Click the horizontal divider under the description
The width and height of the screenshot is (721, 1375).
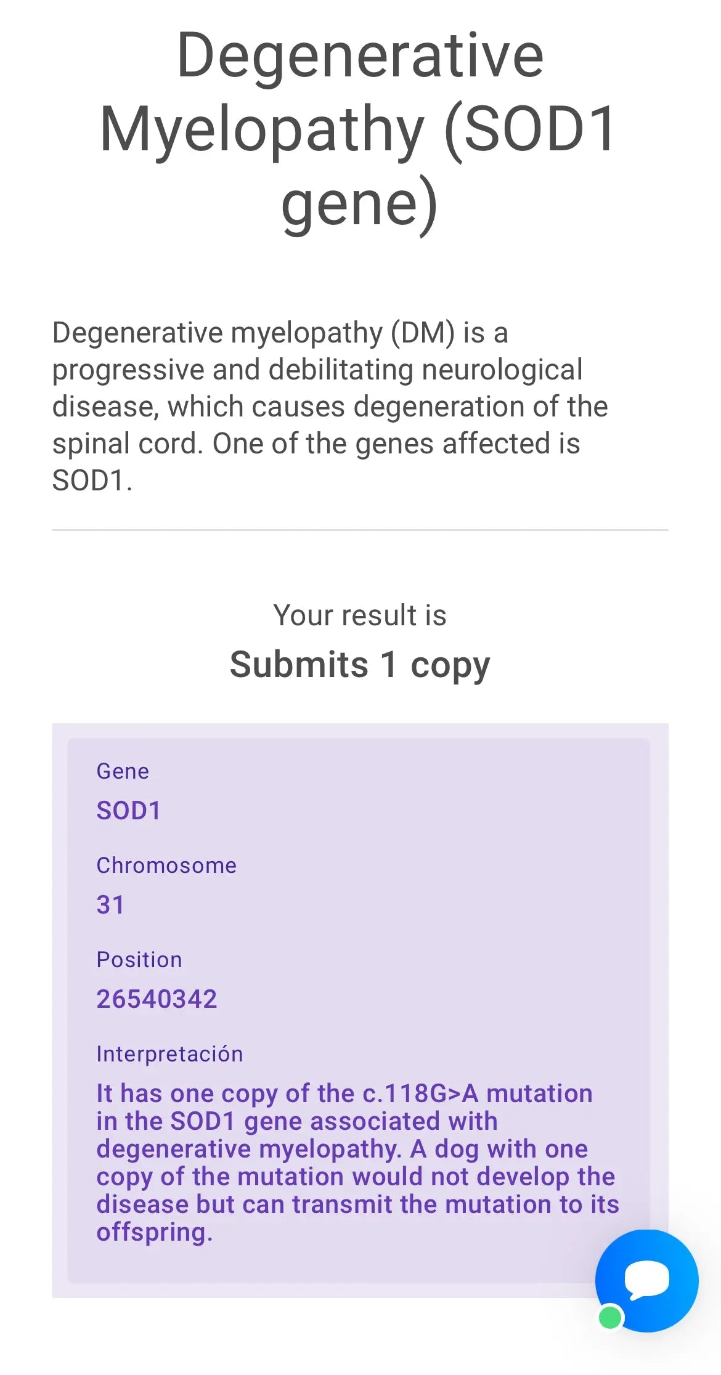click(360, 530)
